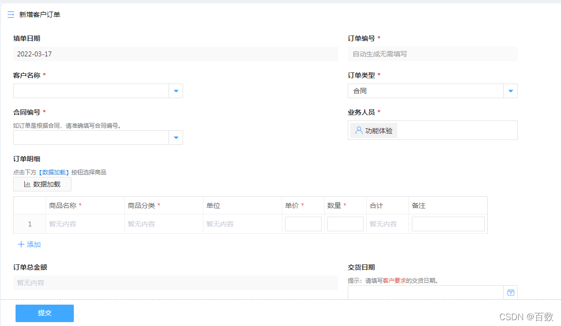The width and height of the screenshot is (561, 326).
Task: Click the 订单编号 field with auto-generate placeholder
Action: [x=433, y=54]
